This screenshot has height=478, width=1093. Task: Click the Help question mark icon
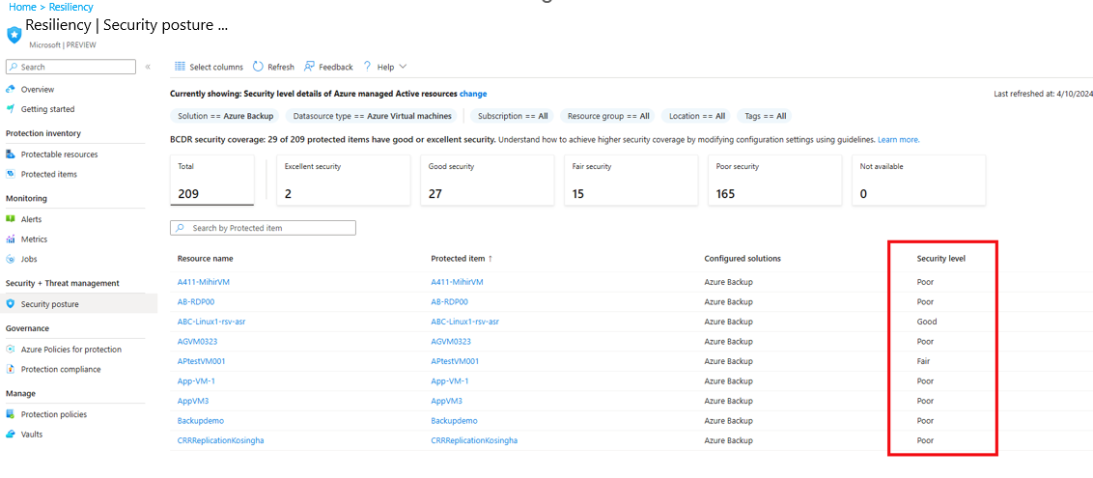click(367, 67)
